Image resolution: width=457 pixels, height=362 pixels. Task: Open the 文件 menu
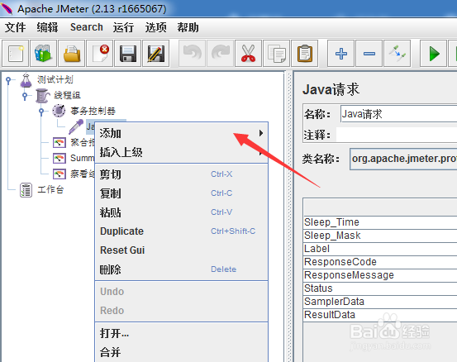point(16,27)
